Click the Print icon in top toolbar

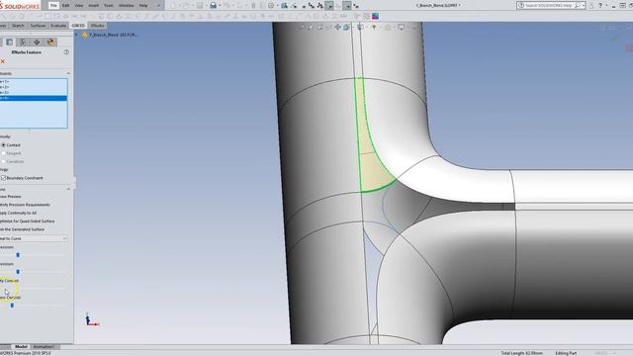214,5
